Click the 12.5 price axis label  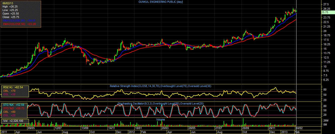tap(326, 58)
